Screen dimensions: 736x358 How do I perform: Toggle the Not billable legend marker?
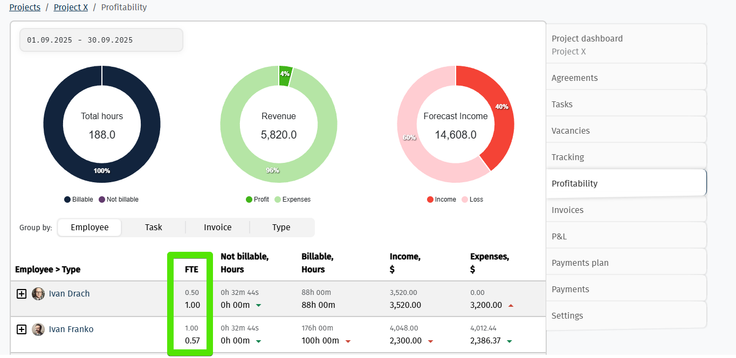pos(102,199)
